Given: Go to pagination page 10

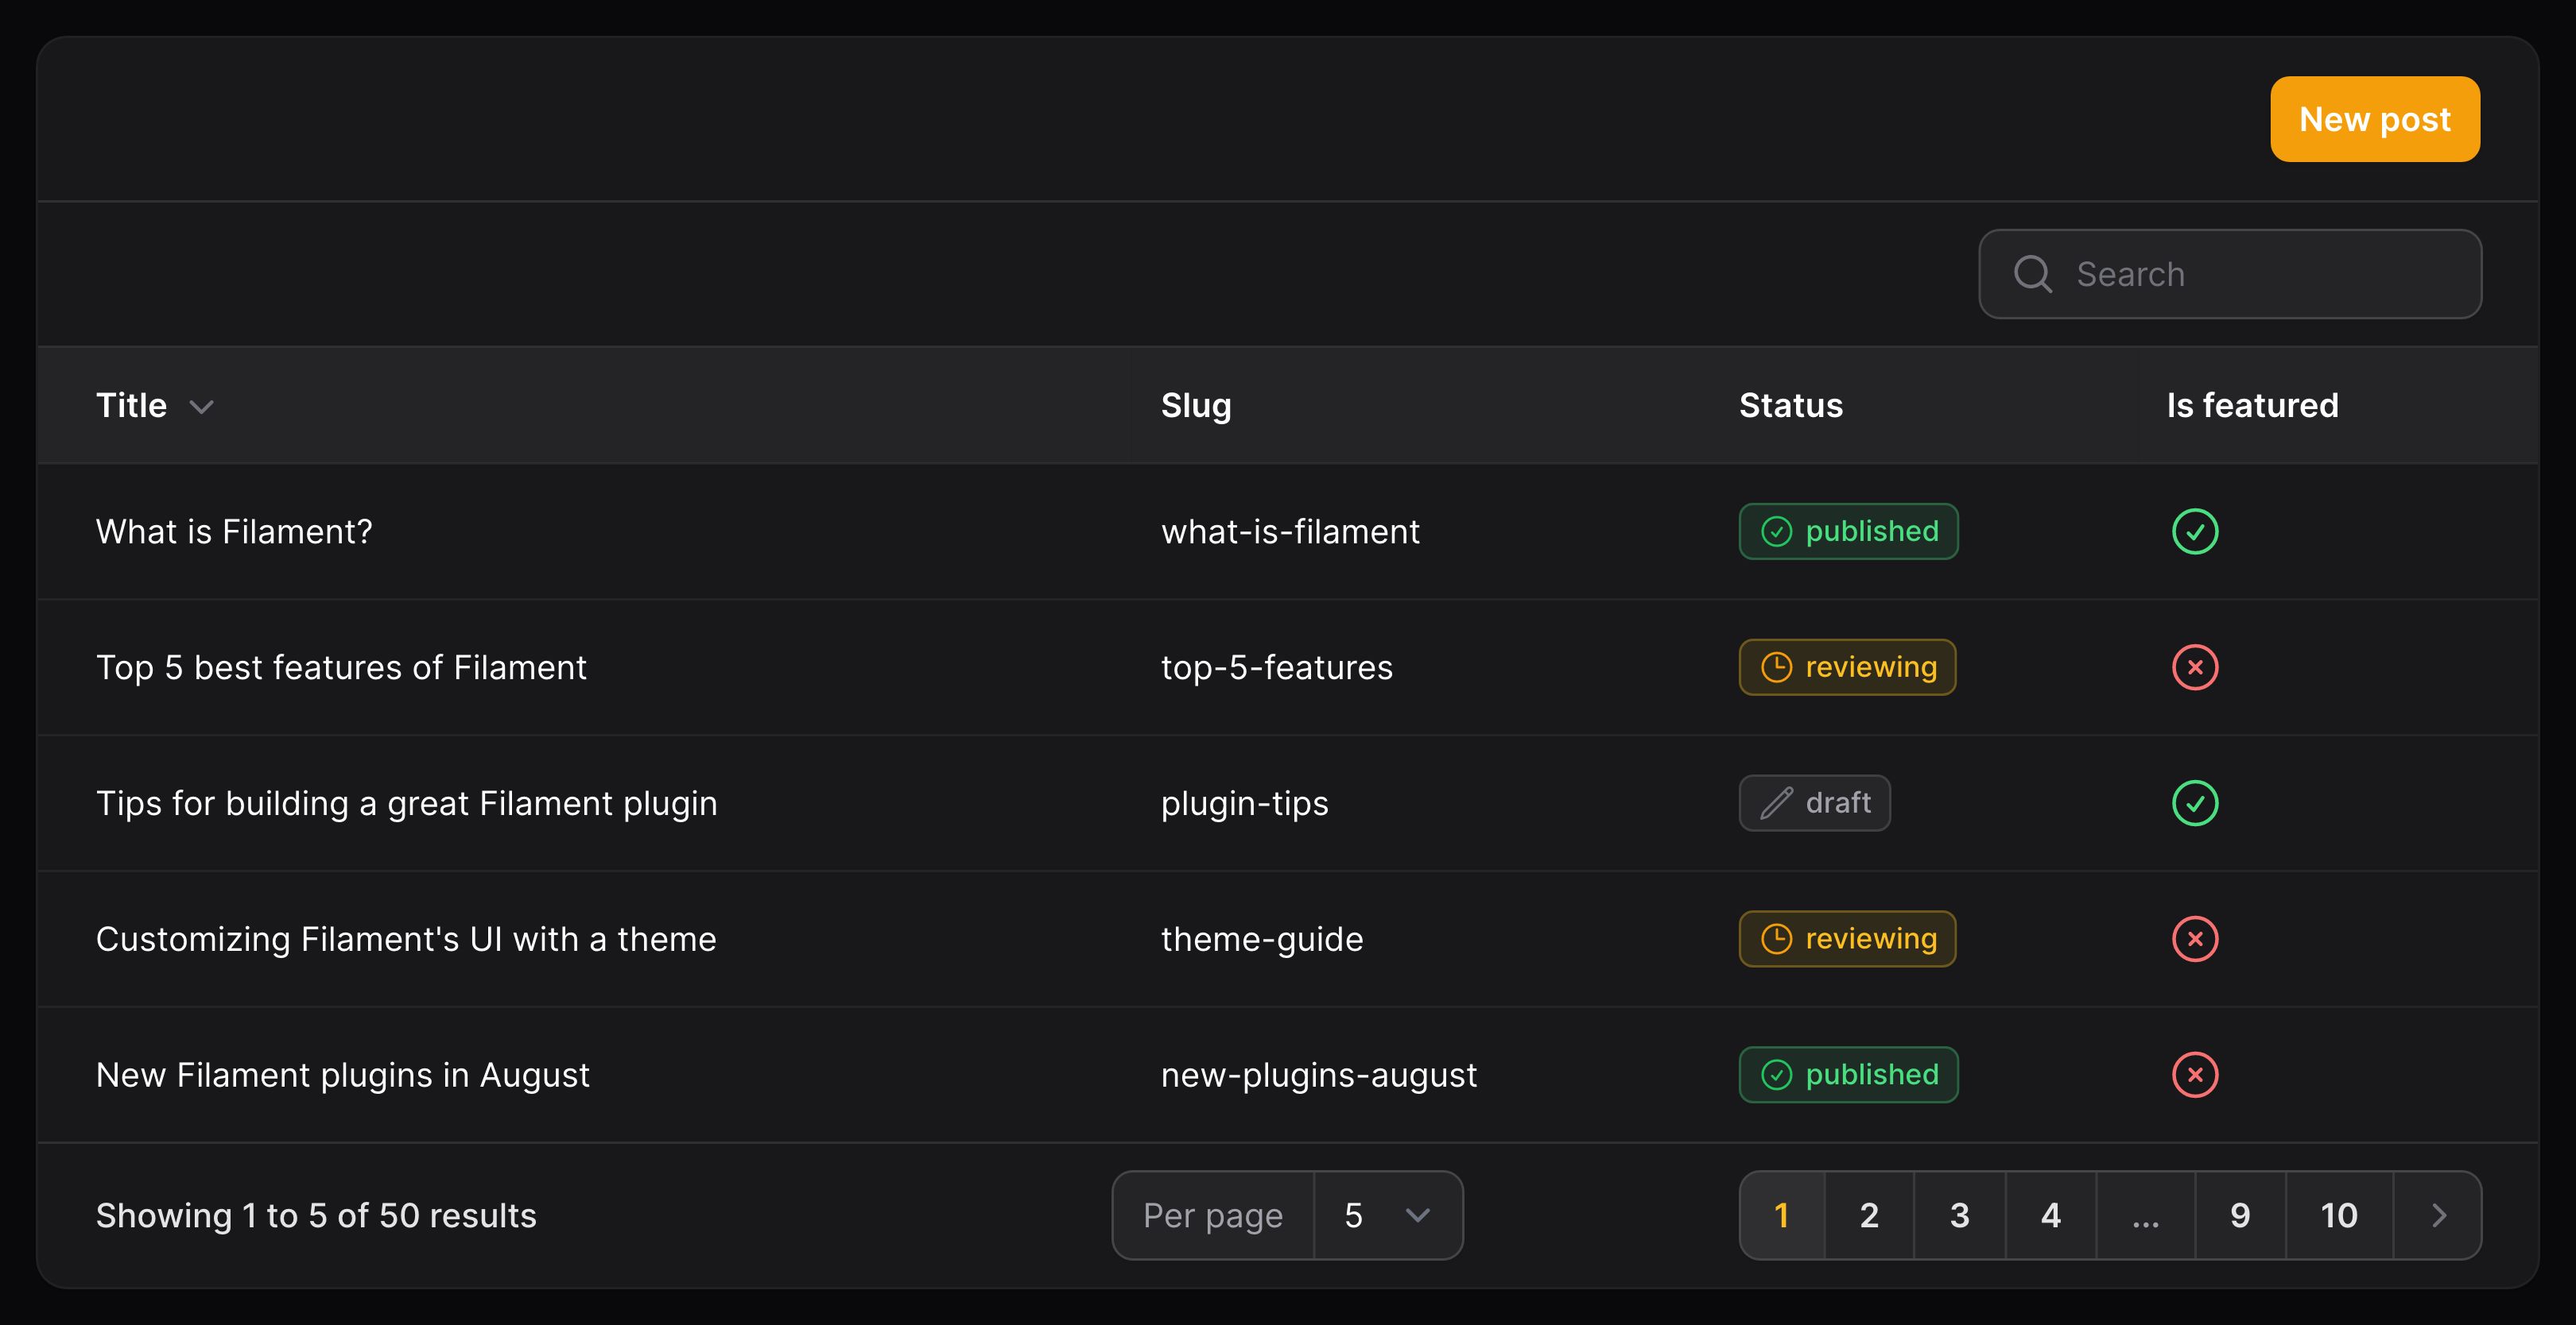Looking at the screenshot, I should click(x=2339, y=1215).
